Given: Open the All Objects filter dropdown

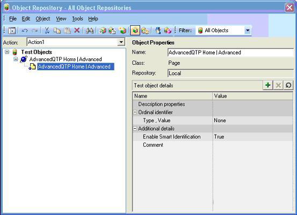Looking at the screenshot, I should click(248, 30).
